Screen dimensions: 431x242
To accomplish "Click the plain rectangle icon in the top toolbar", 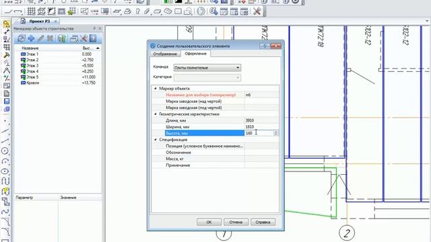I will tap(178, 11).
